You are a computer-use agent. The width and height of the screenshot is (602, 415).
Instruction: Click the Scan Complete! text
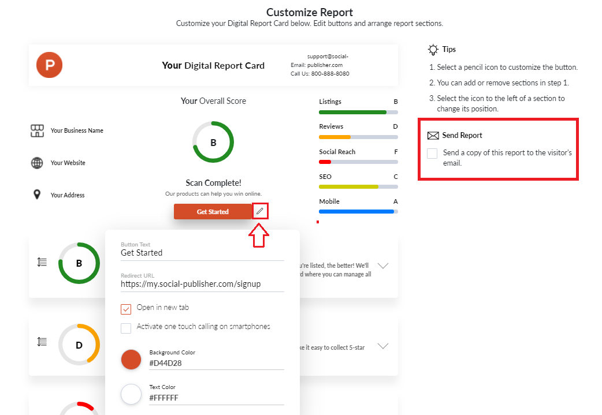[213, 183]
